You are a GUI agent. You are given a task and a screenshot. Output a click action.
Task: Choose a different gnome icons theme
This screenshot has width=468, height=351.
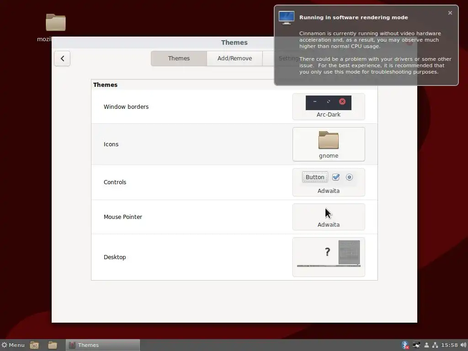click(329, 144)
